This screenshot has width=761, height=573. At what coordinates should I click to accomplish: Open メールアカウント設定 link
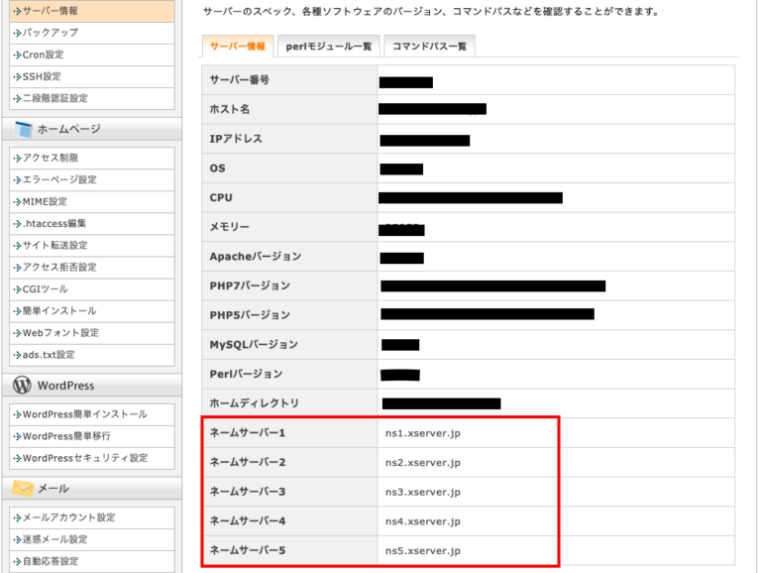(68, 517)
